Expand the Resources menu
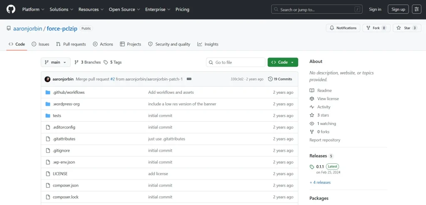Screen dimensions: 426x205 [91, 10]
